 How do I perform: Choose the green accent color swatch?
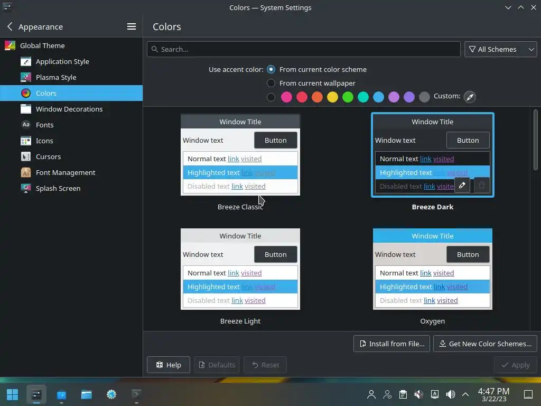click(348, 97)
